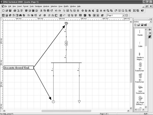This screenshot has height=115, width=153.
Task: Click the Save icon in toolbar
Action: point(10,11)
